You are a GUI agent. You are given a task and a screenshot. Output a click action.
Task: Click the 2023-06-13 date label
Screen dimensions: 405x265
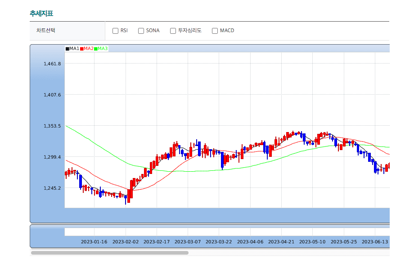[375, 242]
